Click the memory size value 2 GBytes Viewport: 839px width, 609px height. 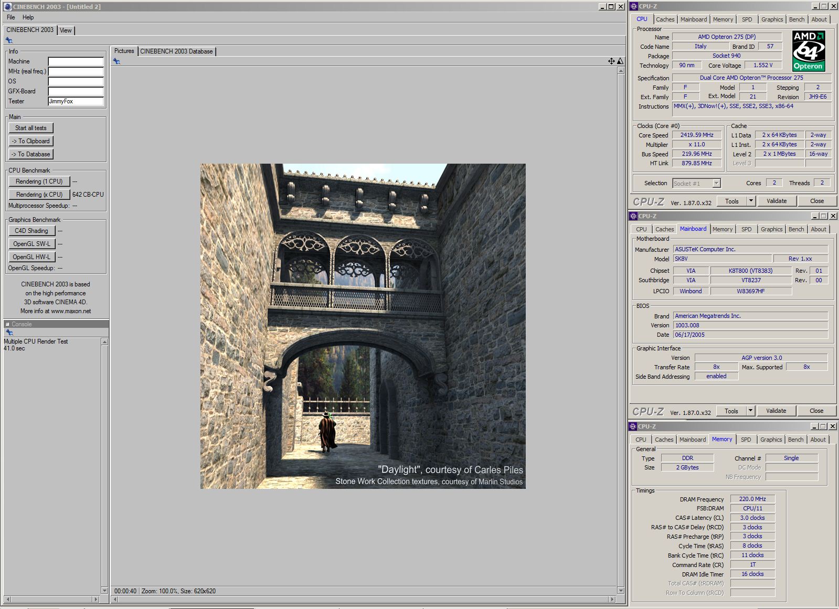(x=687, y=467)
